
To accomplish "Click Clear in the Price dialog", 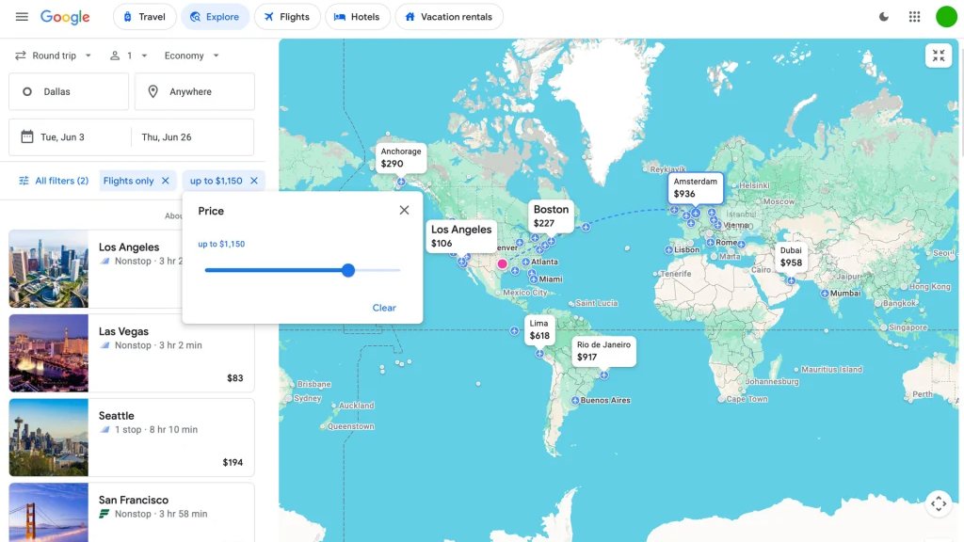I will tap(384, 308).
